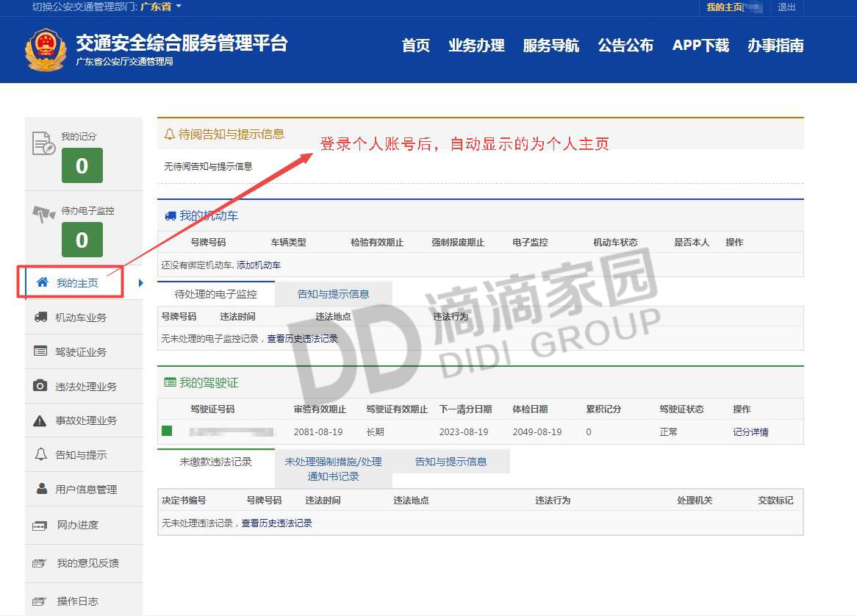Select the 未缴款违法记录 tab
The height and width of the screenshot is (616, 857).
216,462
